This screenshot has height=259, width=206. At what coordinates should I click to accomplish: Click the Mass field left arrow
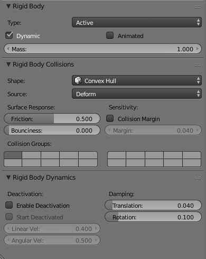pyautogui.click(x=8, y=49)
